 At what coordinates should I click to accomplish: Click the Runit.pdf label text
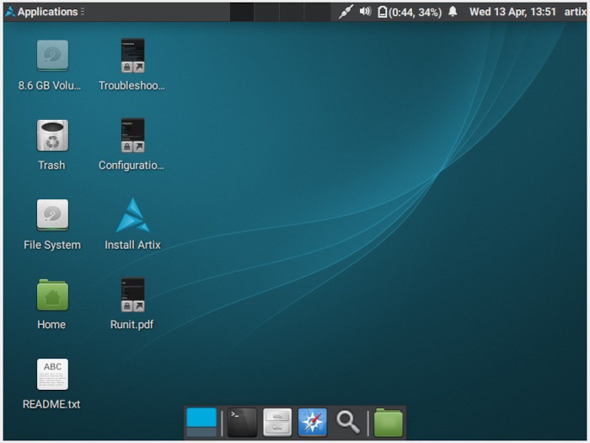tap(132, 325)
